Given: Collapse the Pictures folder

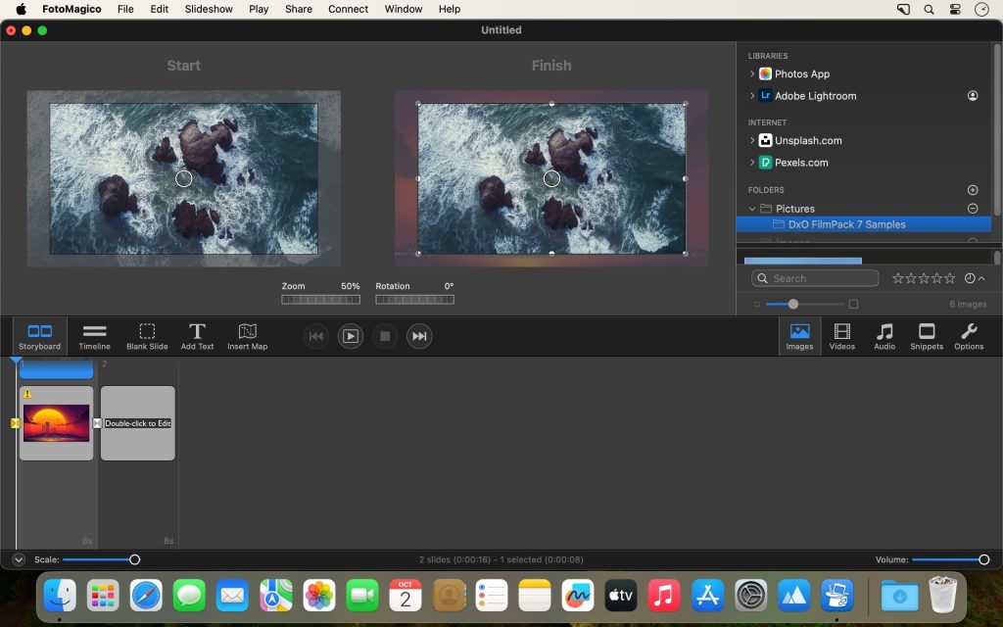Looking at the screenshot, I should click(x=752, y=208).
